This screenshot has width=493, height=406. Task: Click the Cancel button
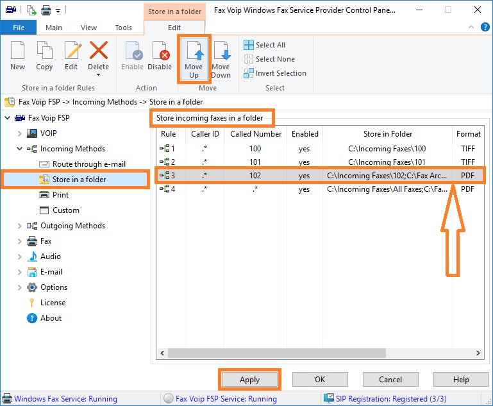point(390,380)
